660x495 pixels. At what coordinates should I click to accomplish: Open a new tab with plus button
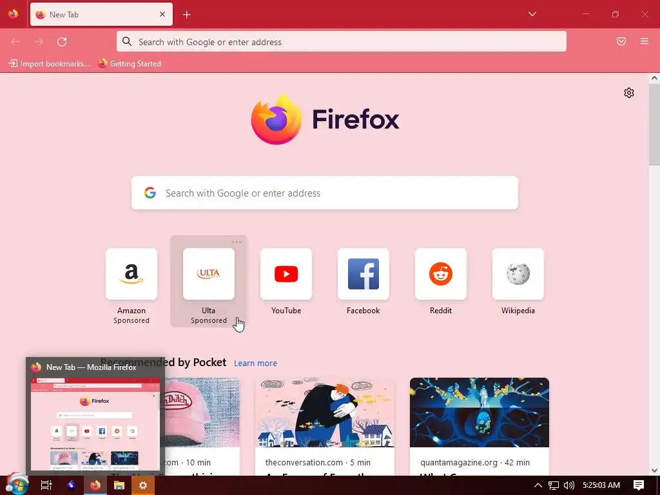(x=187, y=15)
